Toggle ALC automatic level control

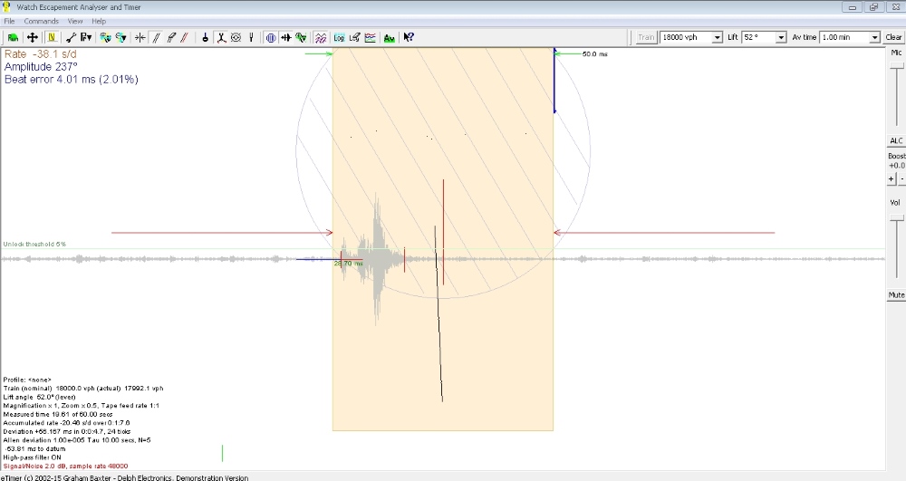tap(895, 140)
